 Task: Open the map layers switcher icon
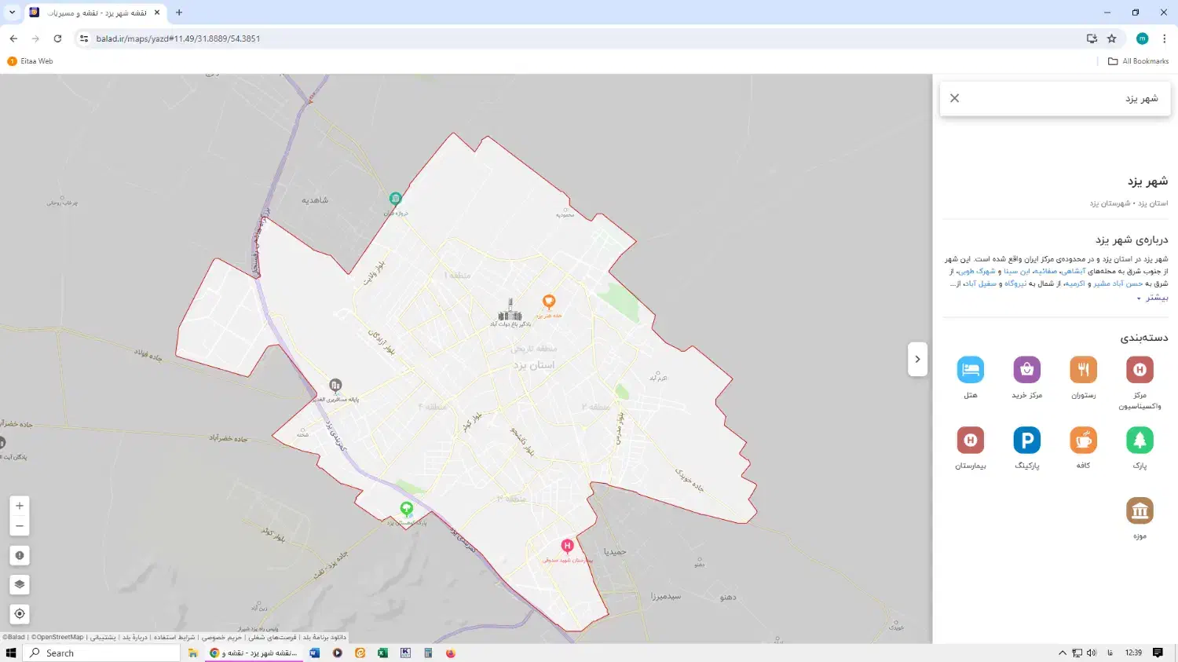(x=20, y=584)
